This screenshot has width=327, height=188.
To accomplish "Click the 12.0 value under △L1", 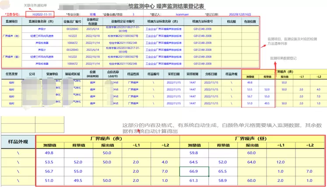I will pos(281,162).
